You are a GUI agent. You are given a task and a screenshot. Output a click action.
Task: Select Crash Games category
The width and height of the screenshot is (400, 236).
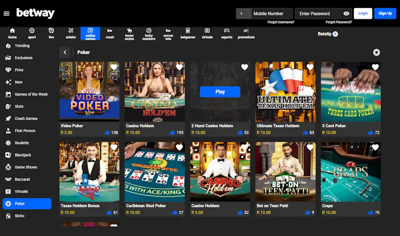pyautogui.click(x=27, y=118)
